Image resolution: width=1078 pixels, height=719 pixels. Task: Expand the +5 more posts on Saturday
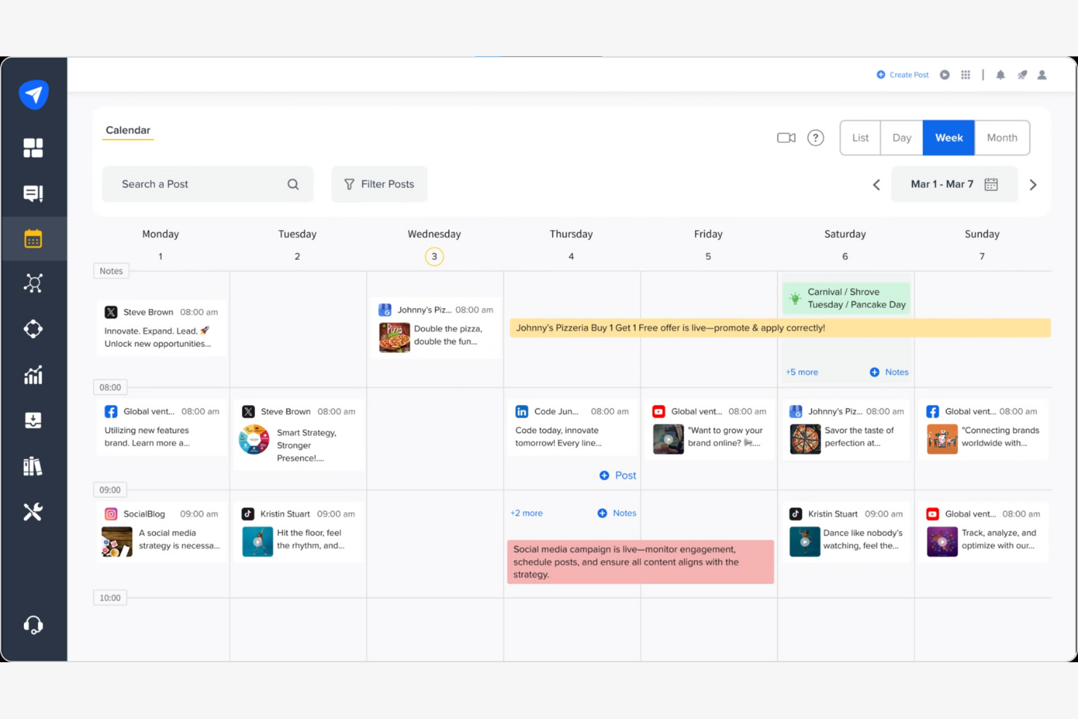801,372
